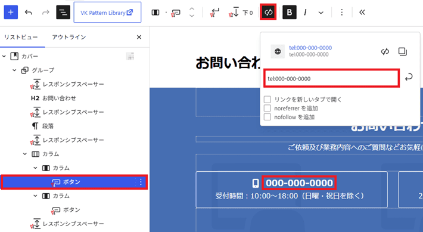Select the second レスポンシブスペーサー item
This screenshot has width=423, height=232.
click(x=73, y=112)
